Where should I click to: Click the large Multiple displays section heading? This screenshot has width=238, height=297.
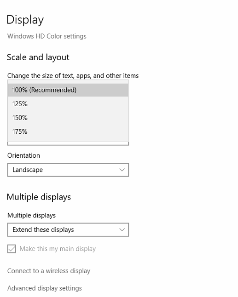coord(39,197)
